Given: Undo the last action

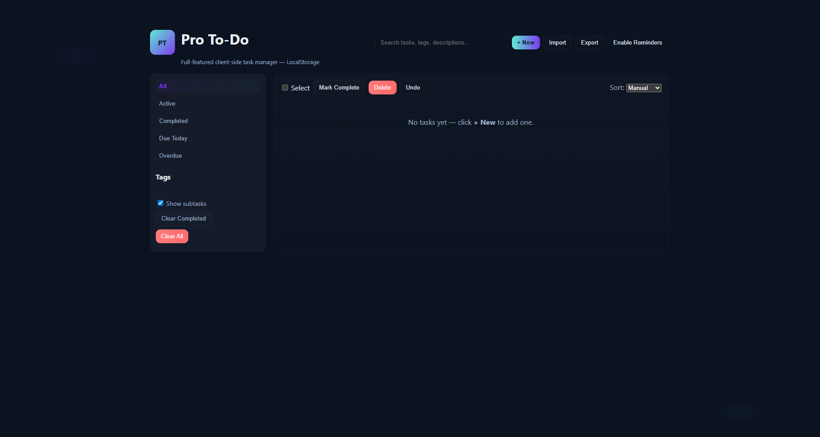Looking at the screenshot, I should (412, 87).
